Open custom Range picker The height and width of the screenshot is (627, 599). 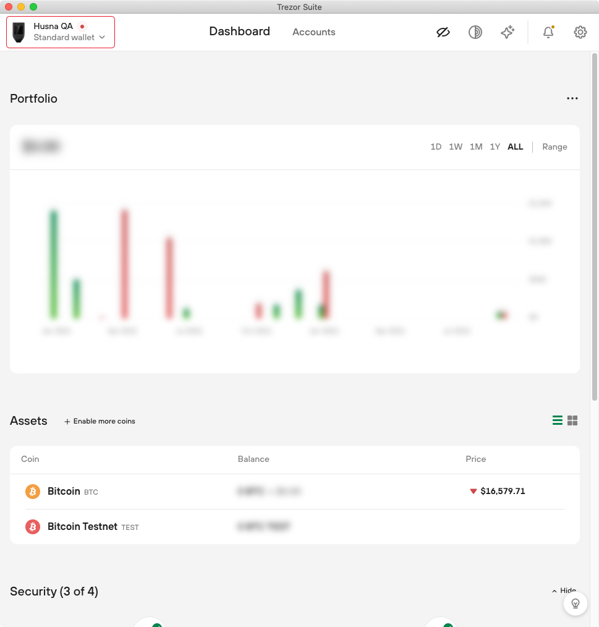[x=554, y=147]
